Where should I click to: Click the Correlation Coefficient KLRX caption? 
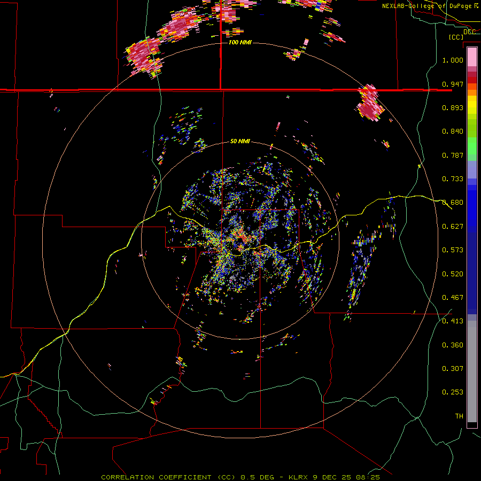(x=241, y=477)
